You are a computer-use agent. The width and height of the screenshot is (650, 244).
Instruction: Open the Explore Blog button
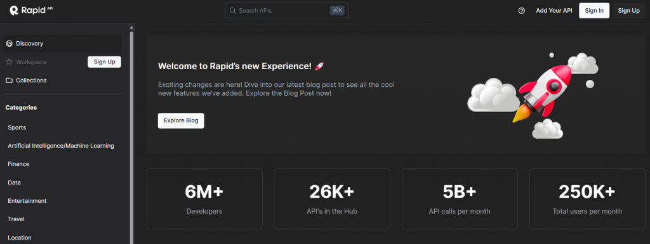(181, 121)
